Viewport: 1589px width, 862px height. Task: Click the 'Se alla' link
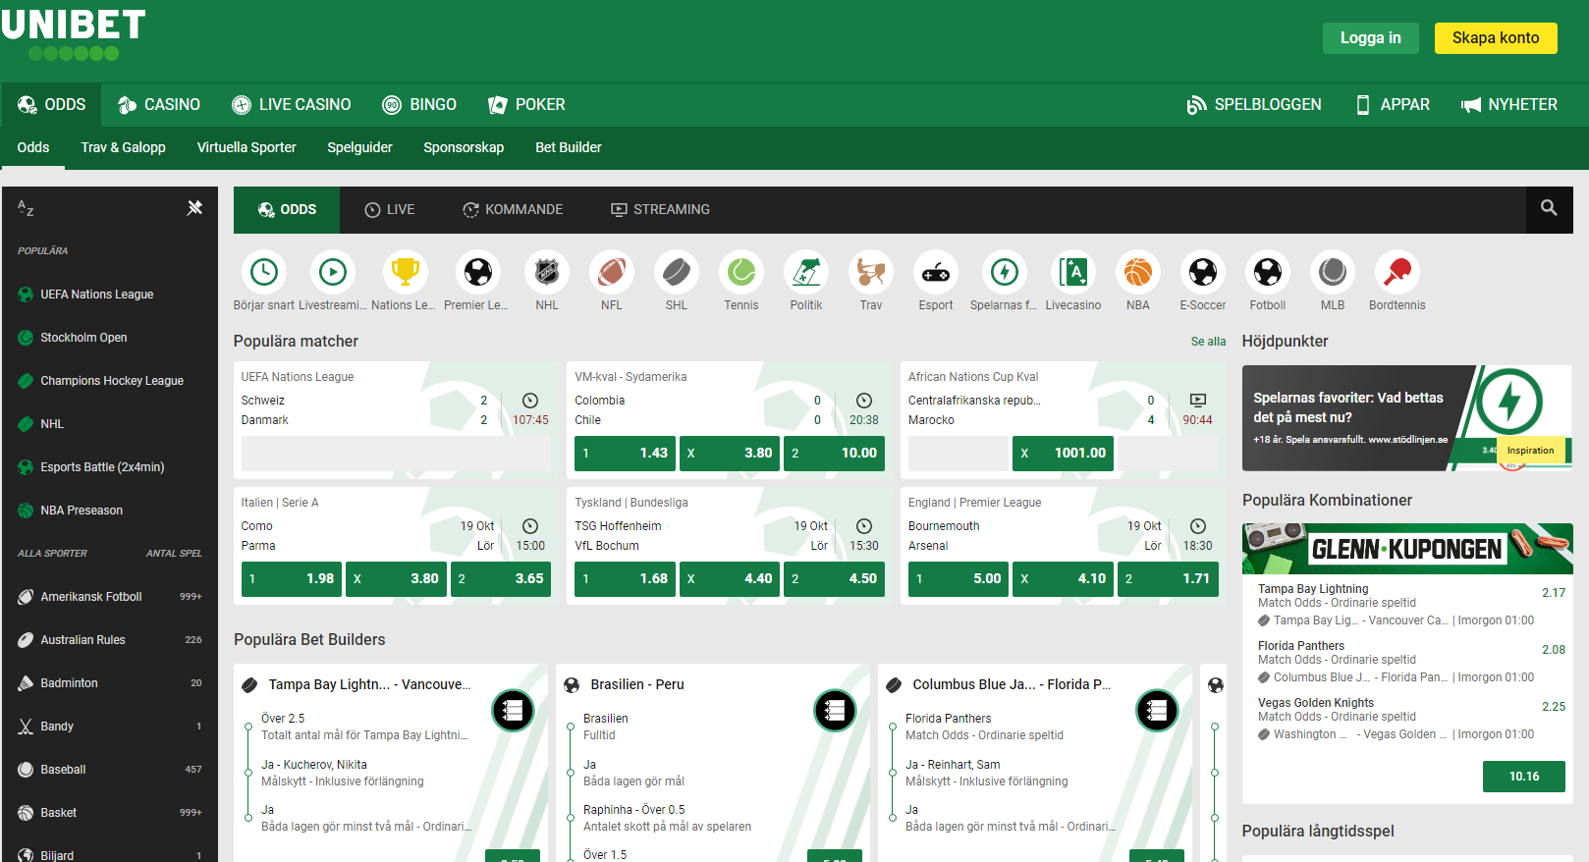(x=1208, y=342)
